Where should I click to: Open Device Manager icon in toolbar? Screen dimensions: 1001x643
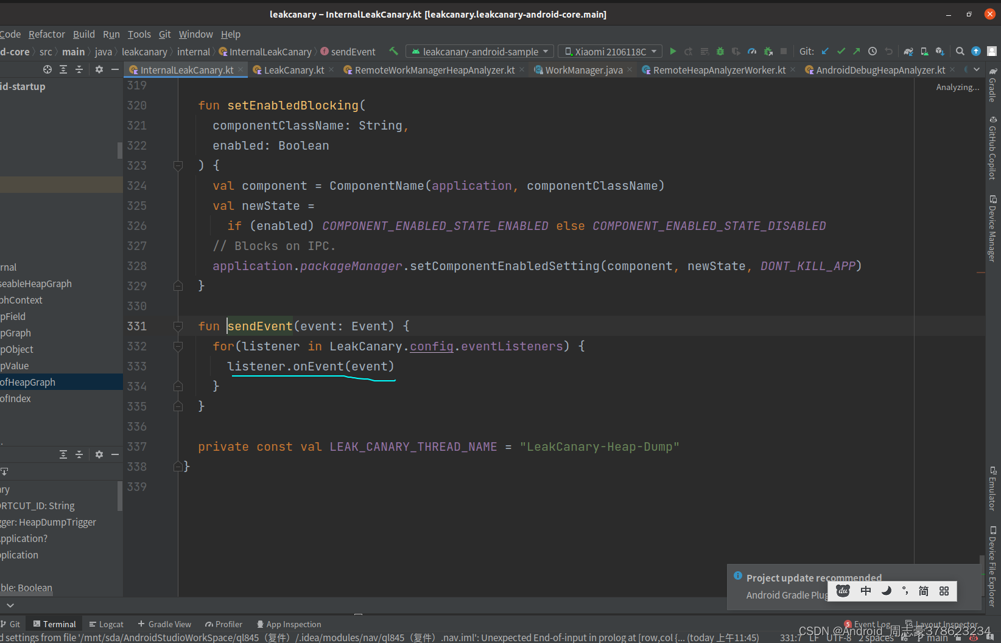[924, 52]
